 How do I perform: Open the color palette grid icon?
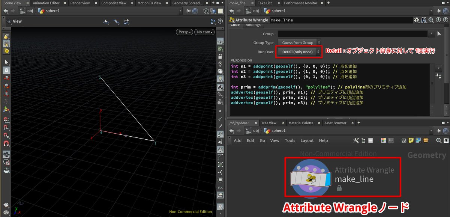point(384,140)
